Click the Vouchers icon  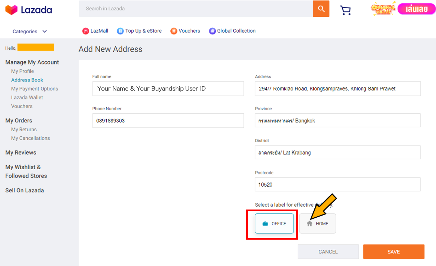(174, 31)
